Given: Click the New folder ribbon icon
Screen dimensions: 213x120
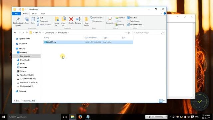Looking at the screenshot, I should click(x=87, y=19).
